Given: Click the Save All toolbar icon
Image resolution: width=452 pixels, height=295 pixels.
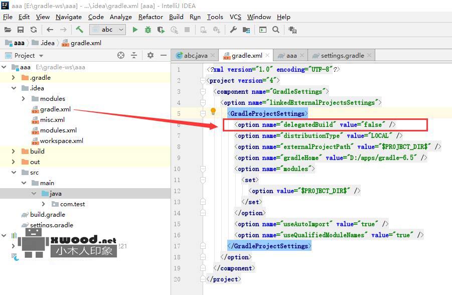Looking at the screenshot, I should (x=21, y=30).
